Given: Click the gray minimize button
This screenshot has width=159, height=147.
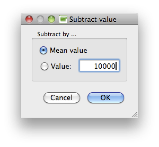Looking at the screenshot, I should (x=40, y=19).
